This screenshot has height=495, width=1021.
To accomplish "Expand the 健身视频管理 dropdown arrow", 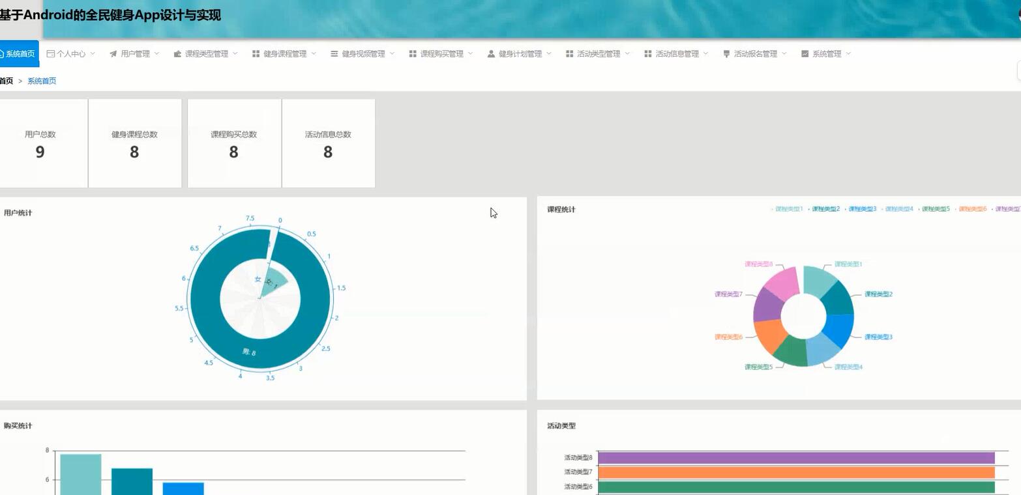I will (392, 54).
